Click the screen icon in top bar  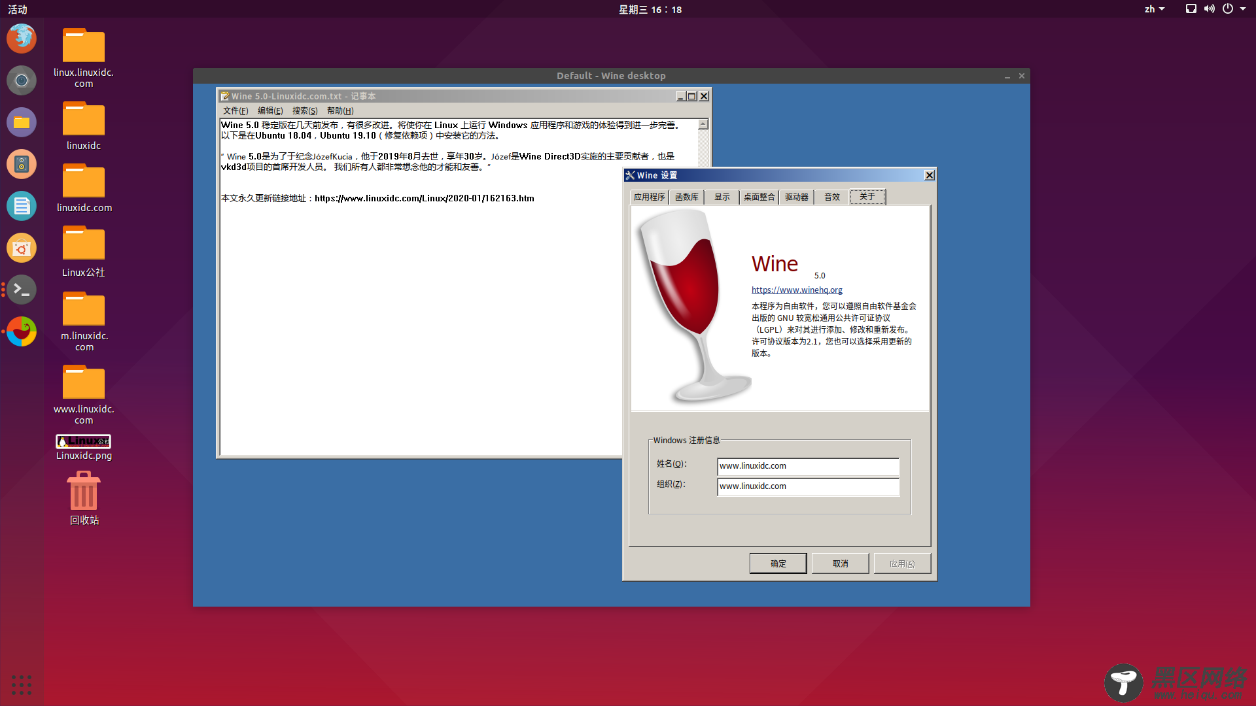[1191, 9]
